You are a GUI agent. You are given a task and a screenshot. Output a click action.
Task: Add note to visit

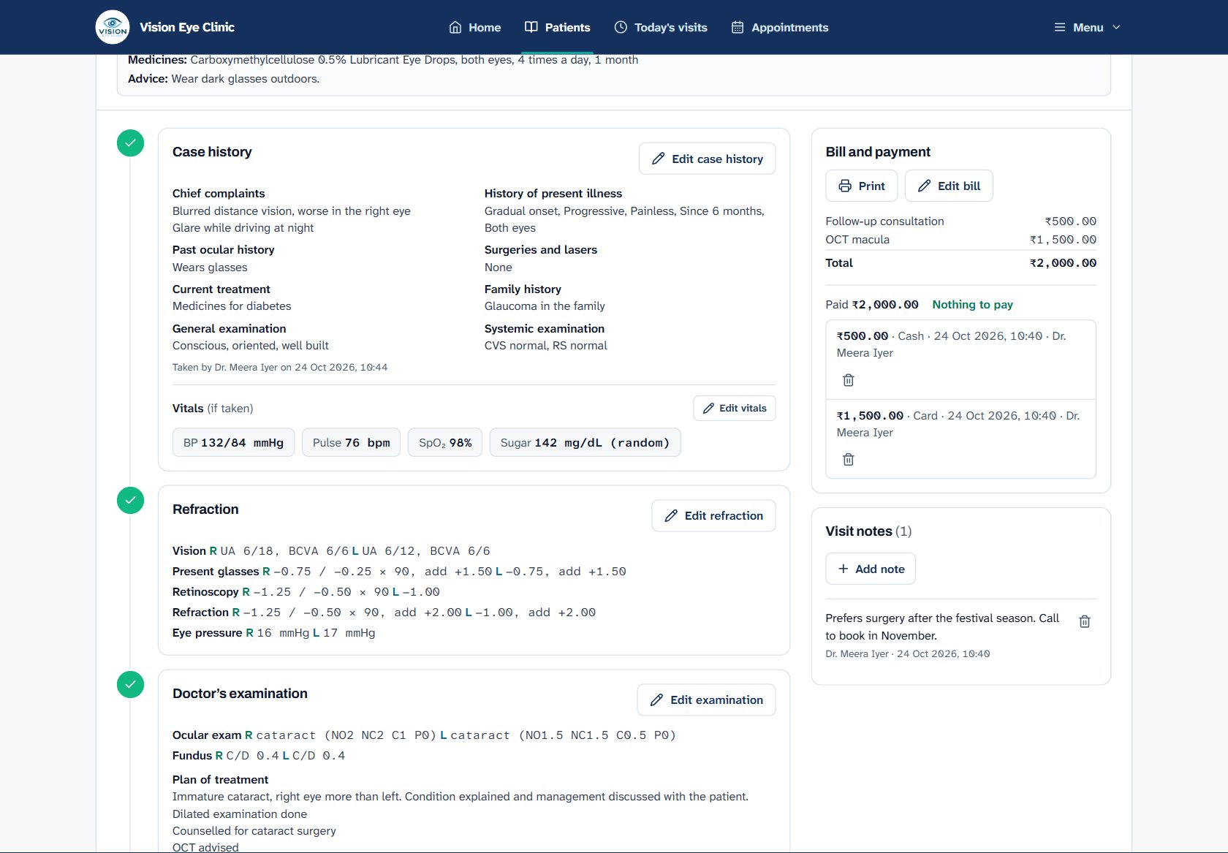(871, 569)
